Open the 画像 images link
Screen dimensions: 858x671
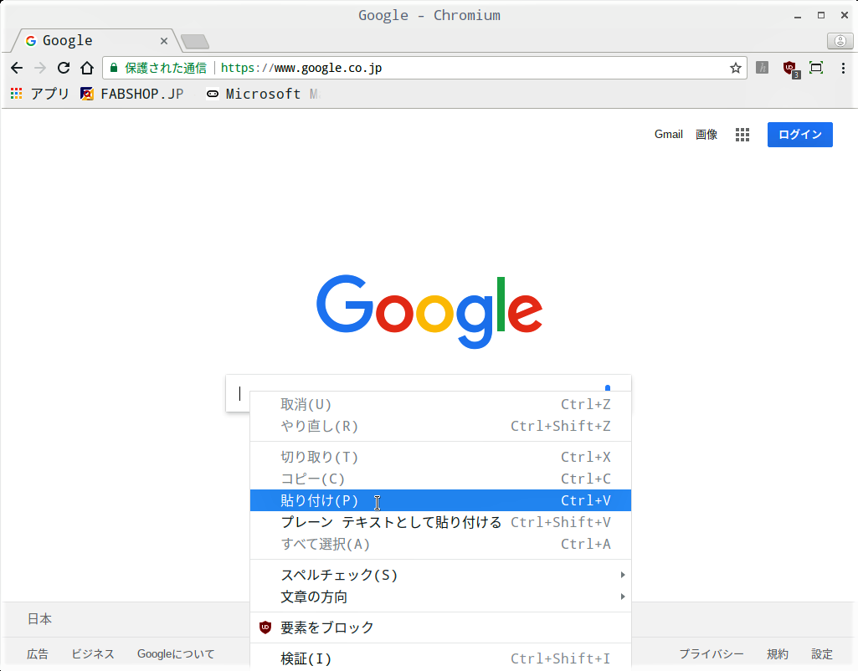tap(706, 135)
